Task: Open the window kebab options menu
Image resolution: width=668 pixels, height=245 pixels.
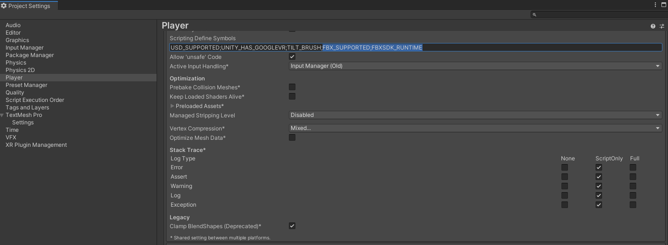Action: click(x=656, y=5)
